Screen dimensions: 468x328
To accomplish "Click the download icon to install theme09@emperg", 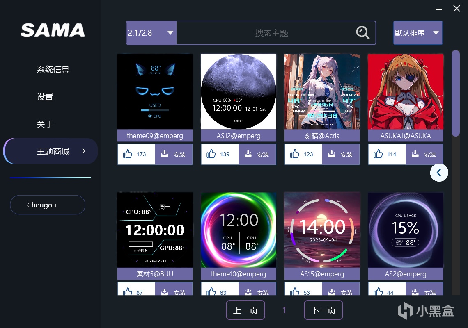I will pos(165,154).
